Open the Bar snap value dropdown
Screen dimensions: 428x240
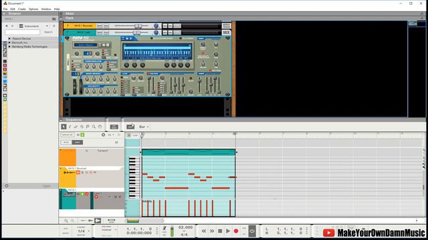coord(144,127)
